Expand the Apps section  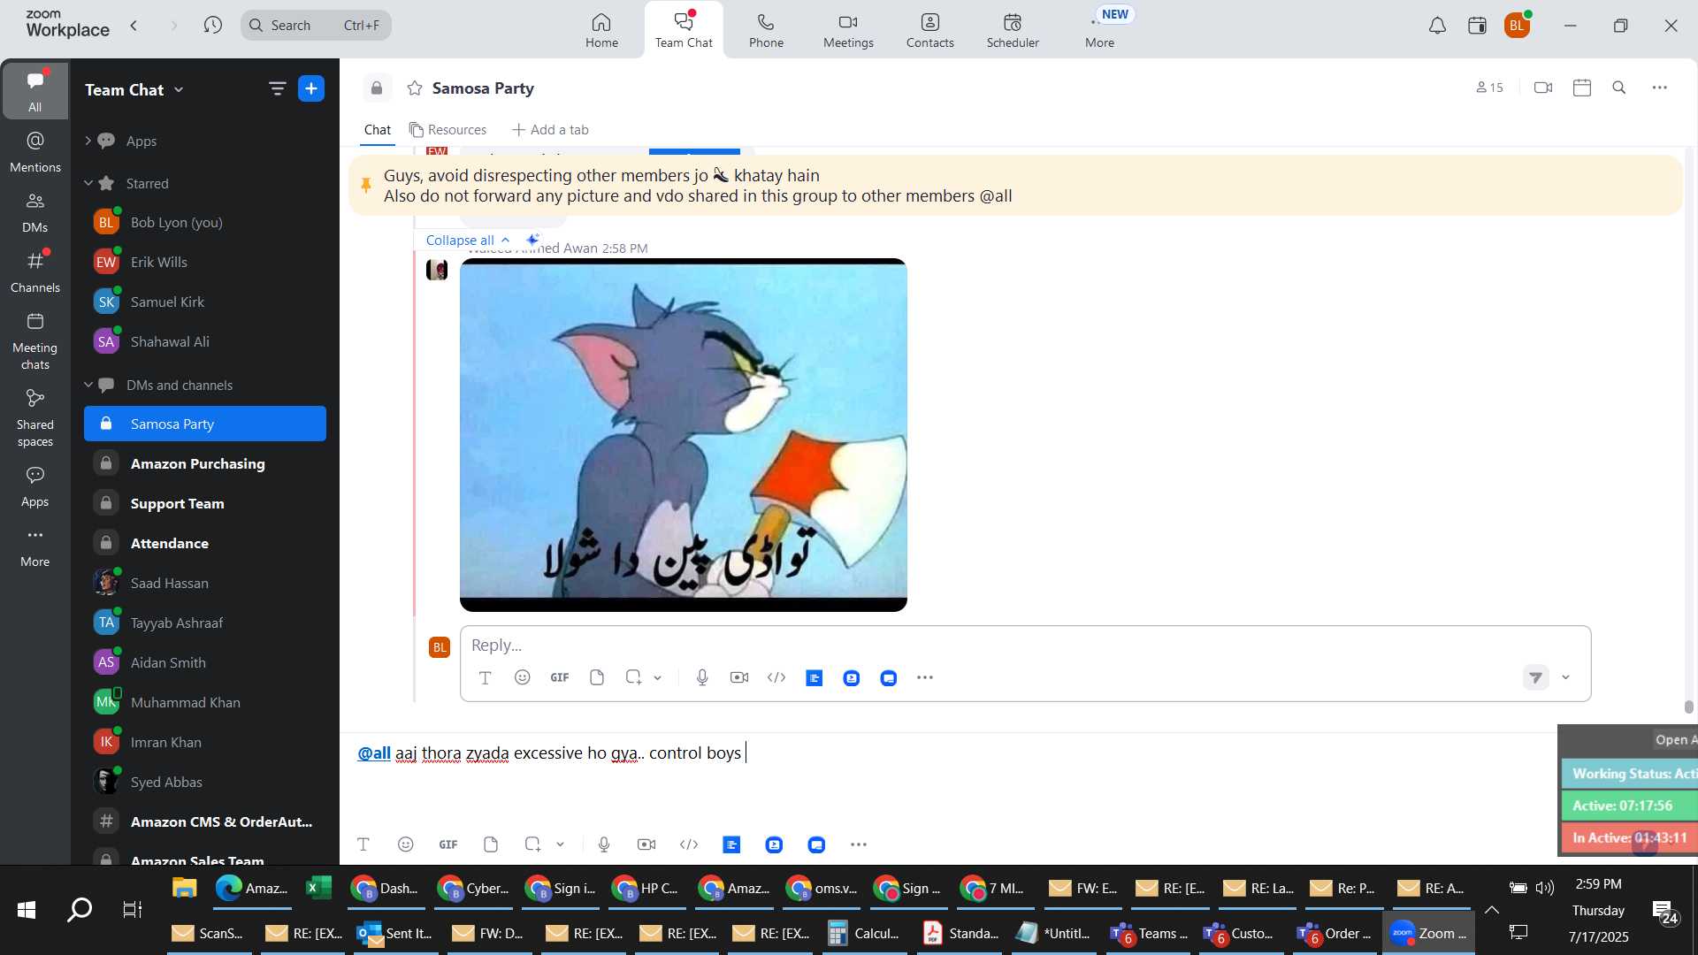click(x=88, y=141)
